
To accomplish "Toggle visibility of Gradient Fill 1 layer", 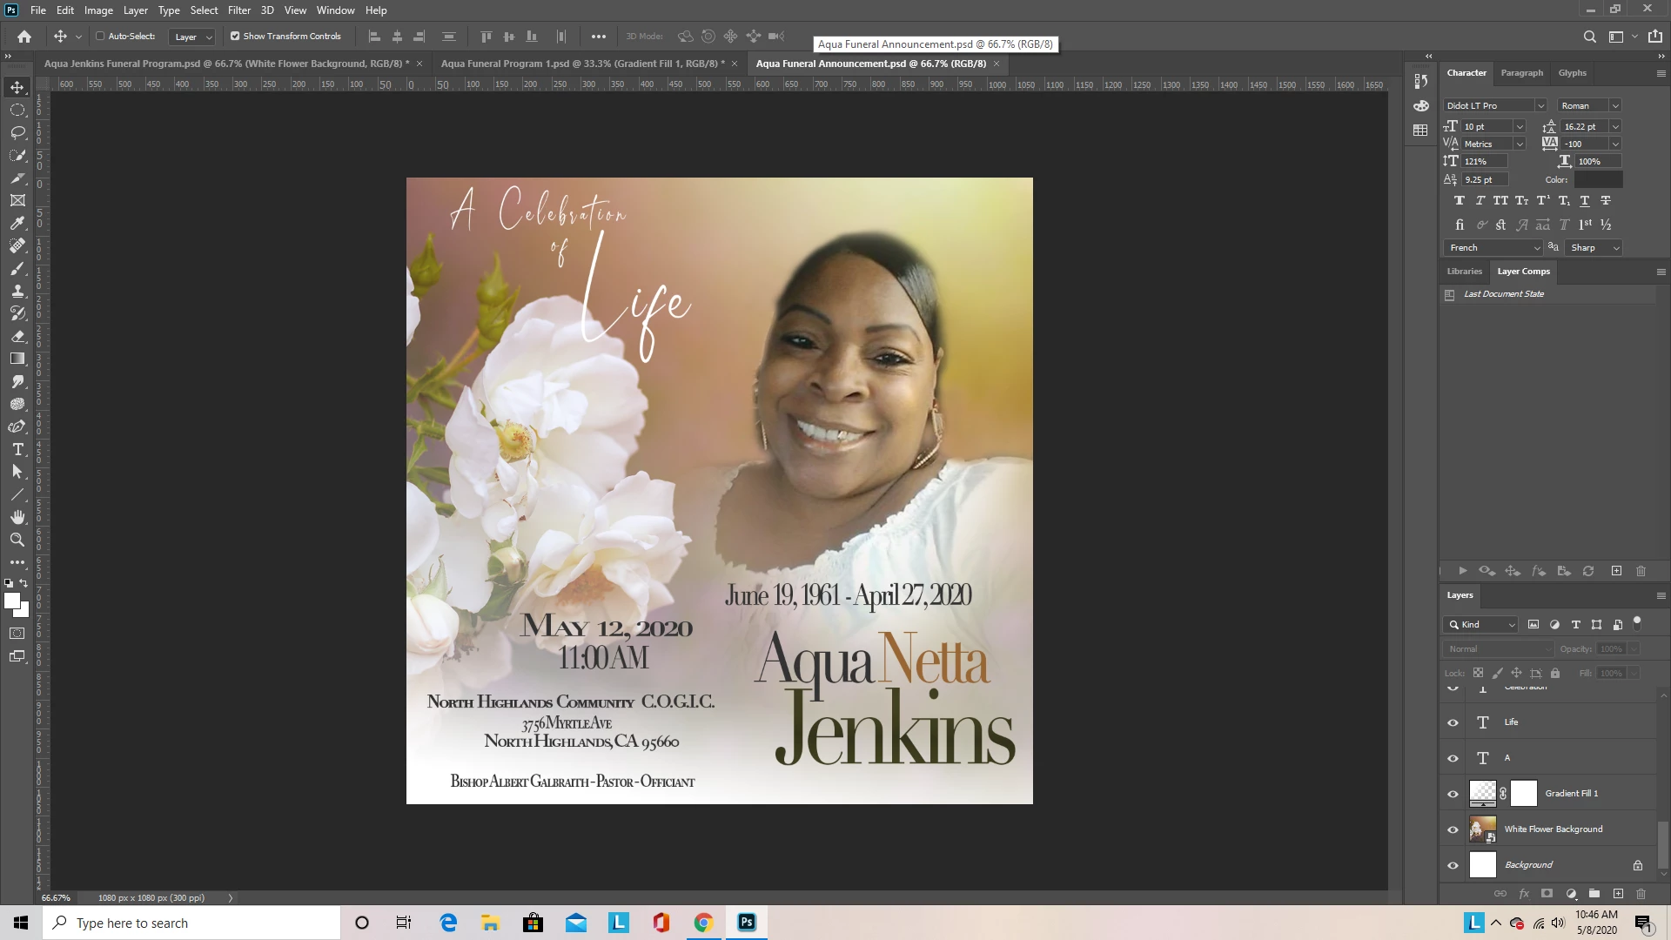I will point(1453,794).
